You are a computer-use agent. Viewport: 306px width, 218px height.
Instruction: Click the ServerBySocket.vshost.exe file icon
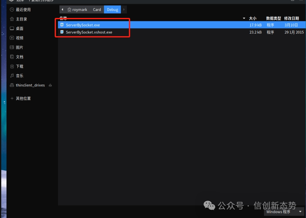tap(62, 32)
